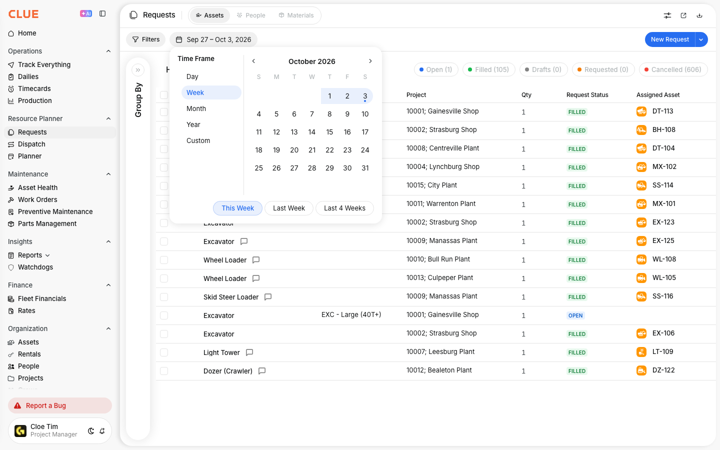Select checkbox for the OPEN Excavator request
Viewport: 720px width, 450px height.
pyautogui.click(x=164, y=315)
